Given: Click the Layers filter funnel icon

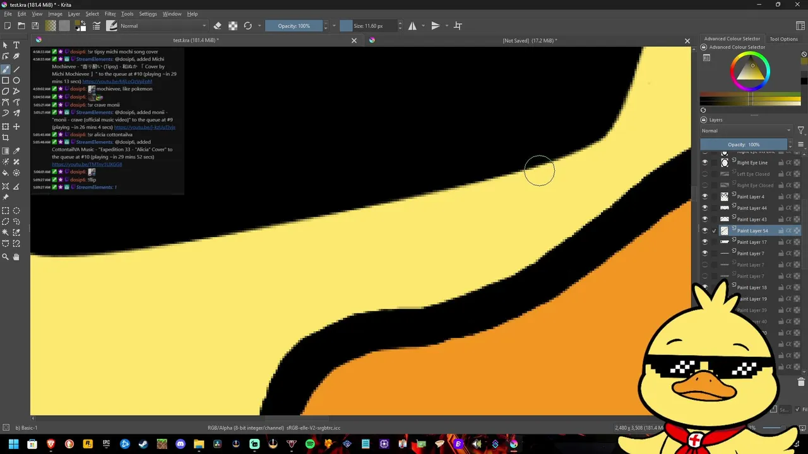Looking at the screenshot, I should pos(801,131).
